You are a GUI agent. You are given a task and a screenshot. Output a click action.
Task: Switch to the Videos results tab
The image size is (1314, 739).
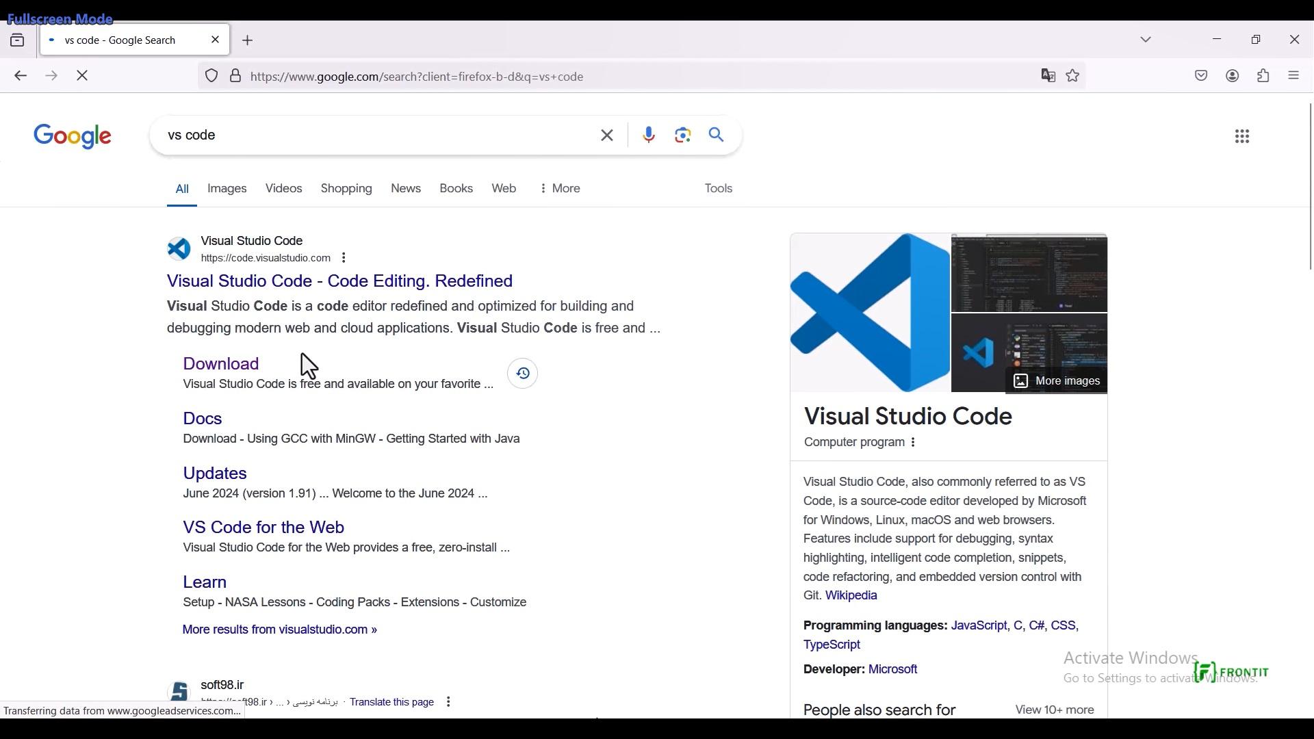284,189
